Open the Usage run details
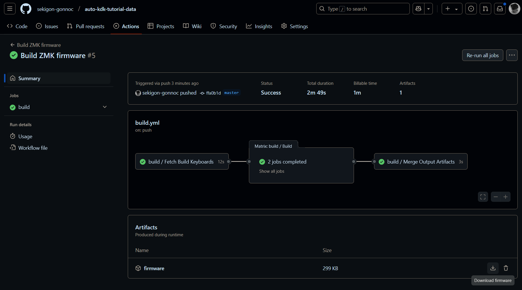 [x=25, y=136]
